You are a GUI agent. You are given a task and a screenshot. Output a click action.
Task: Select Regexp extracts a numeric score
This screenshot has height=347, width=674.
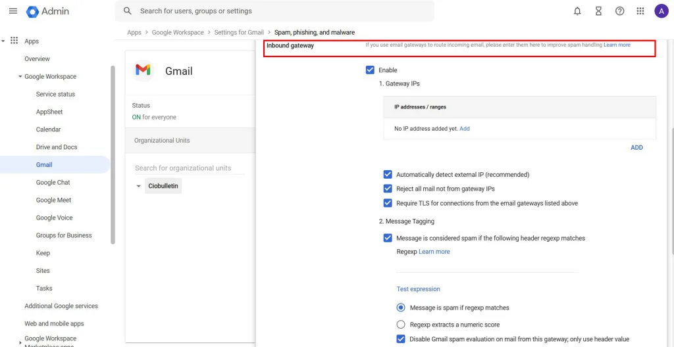[x=401, y=325]
